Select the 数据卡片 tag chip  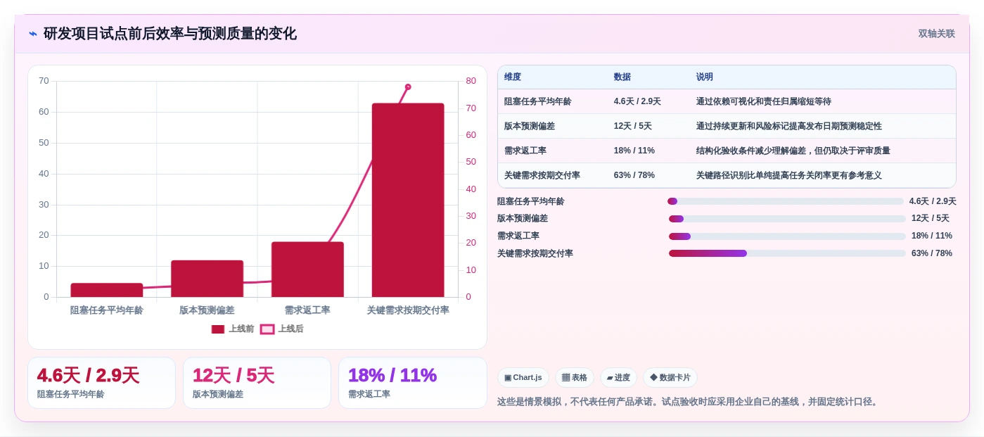coord(670,378)
